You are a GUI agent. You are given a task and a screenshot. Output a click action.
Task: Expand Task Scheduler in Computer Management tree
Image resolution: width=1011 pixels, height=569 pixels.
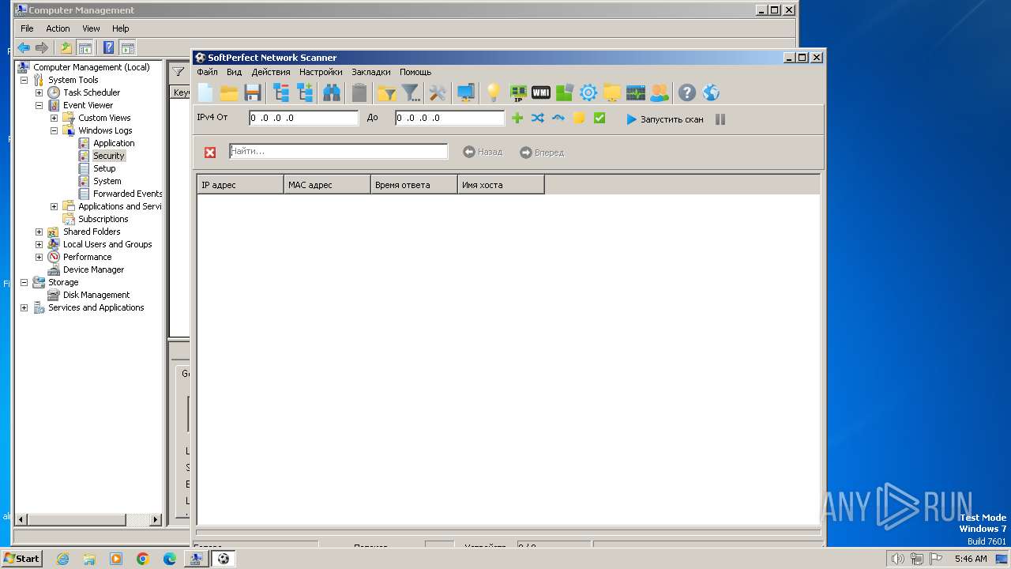pyautogui.click(x=39, y=92)
